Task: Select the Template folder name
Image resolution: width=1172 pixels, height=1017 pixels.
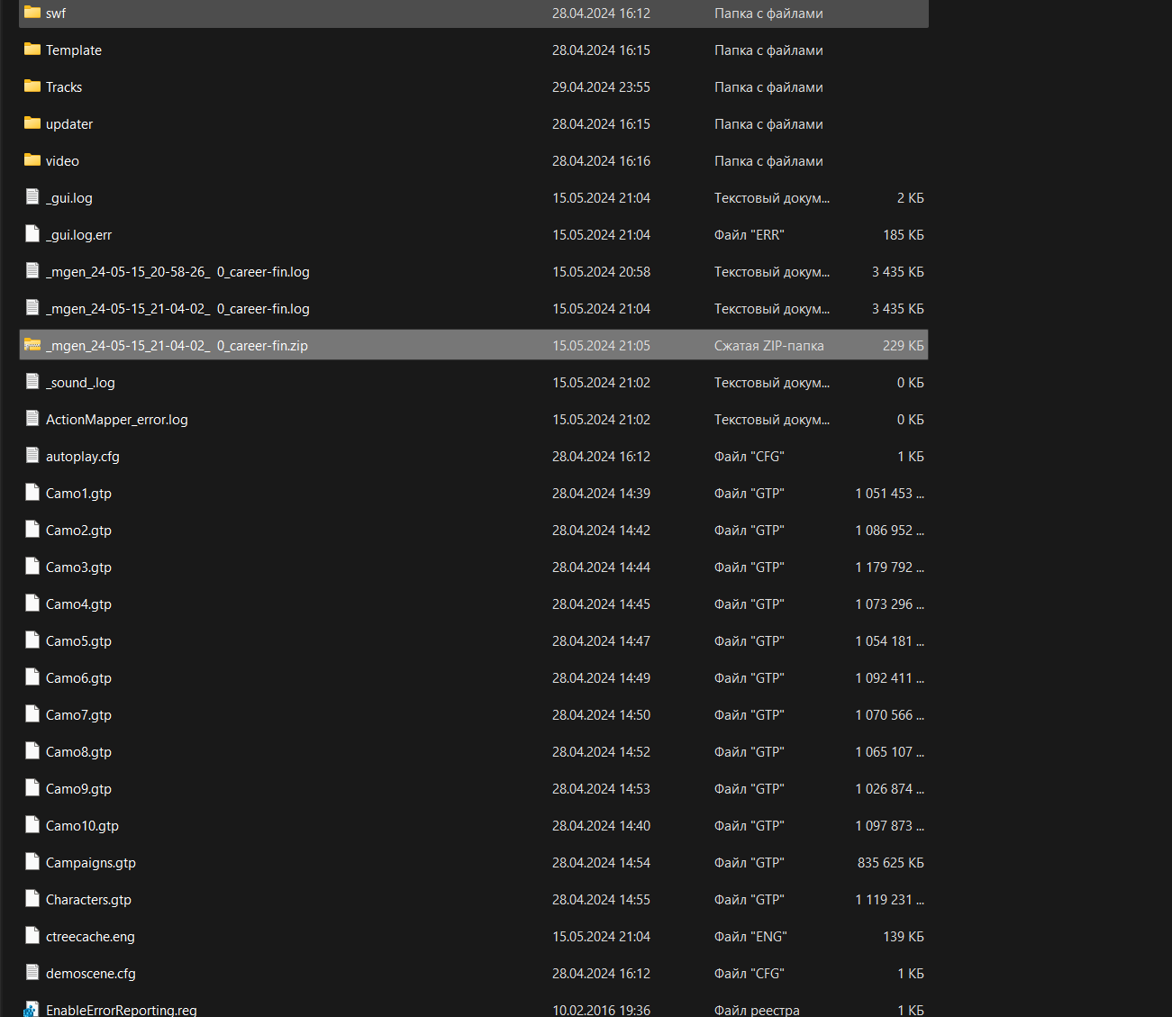Action: 74,50
